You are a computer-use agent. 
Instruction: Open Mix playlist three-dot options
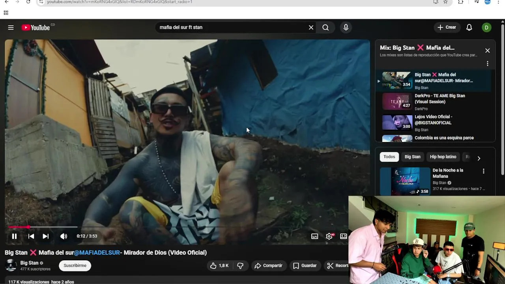point(488,64)
